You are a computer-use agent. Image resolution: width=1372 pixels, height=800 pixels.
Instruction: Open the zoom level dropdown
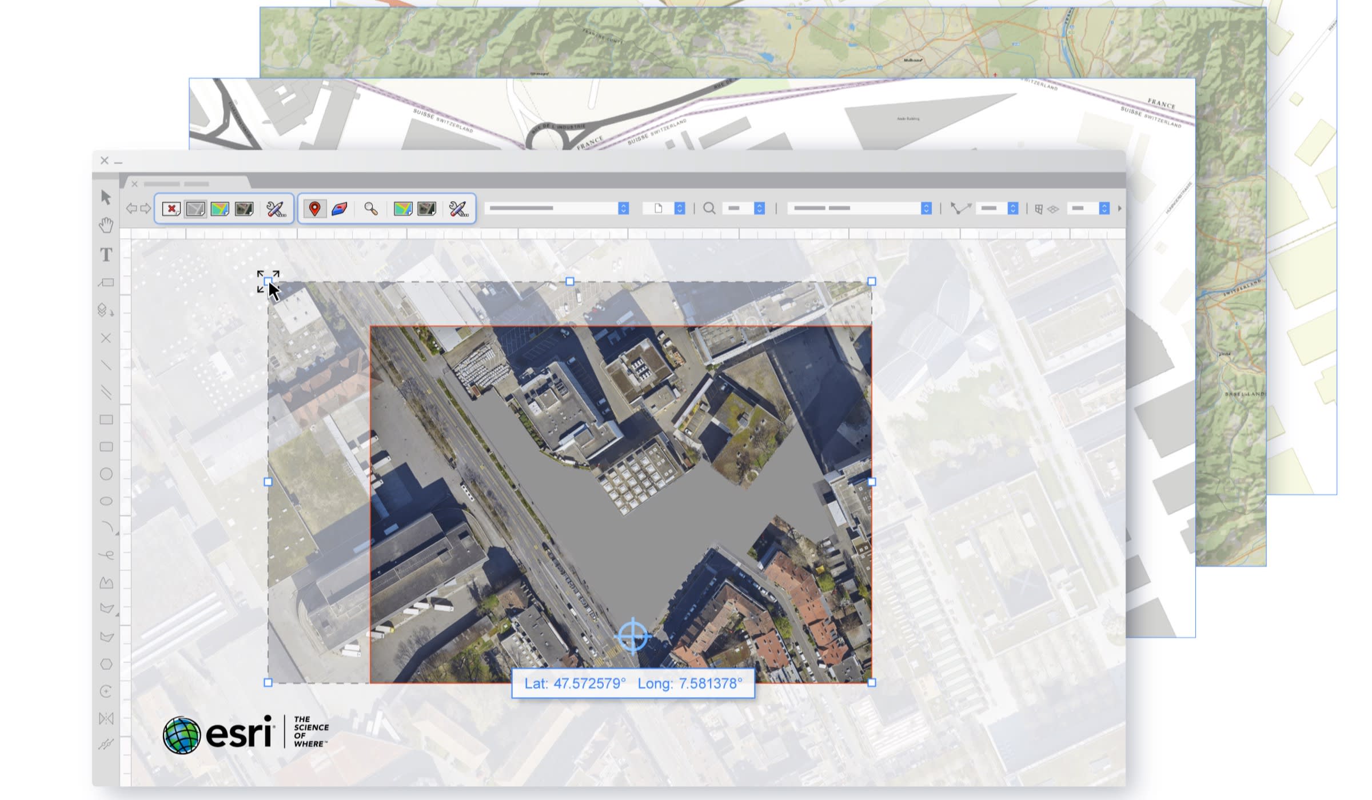[x=759, y=209]
